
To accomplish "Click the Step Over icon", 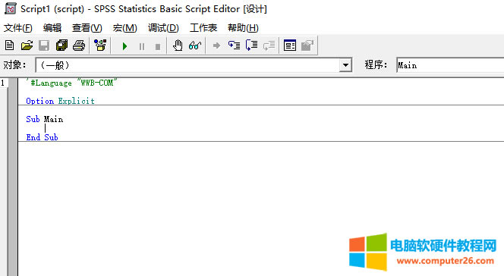I will click(x=252, y=45).
